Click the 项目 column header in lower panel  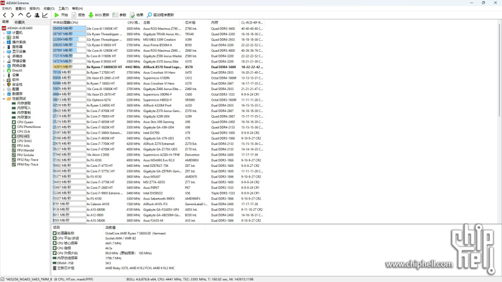pyautogui.click(x=77, y=227)
